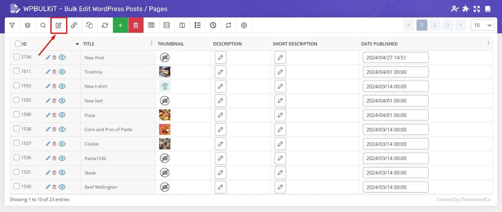
Task: Click the puzzle piece plugin icon
Action: (x=466, y=8)
